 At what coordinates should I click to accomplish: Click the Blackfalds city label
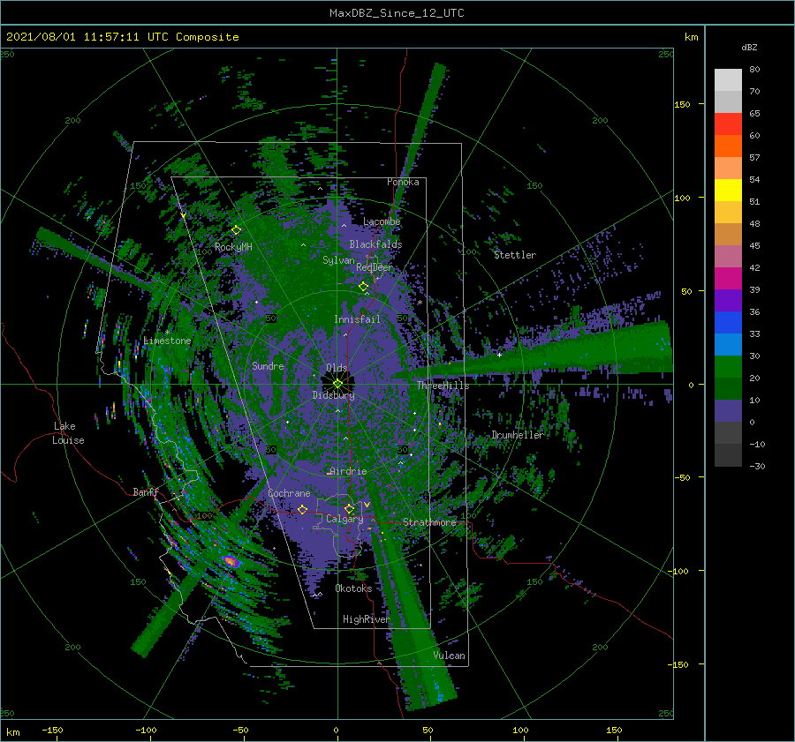[x=375, y=244]
